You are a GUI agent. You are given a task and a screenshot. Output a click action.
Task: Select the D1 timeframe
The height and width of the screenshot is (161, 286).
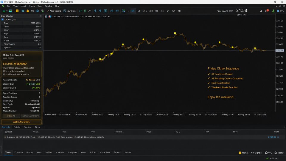pyautogui.click(x=168, y=11)
